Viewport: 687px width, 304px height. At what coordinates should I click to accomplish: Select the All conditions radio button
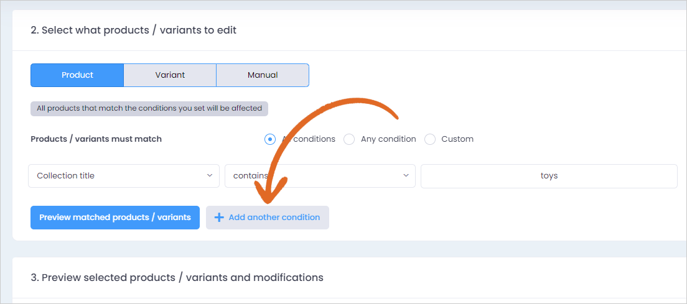pos(270,139)
